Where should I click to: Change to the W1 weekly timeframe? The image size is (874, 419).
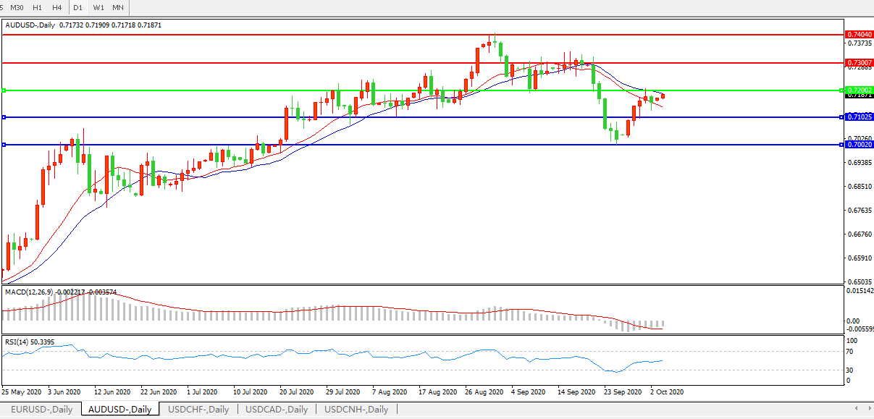pyautogui.click(x=98, y=7)
